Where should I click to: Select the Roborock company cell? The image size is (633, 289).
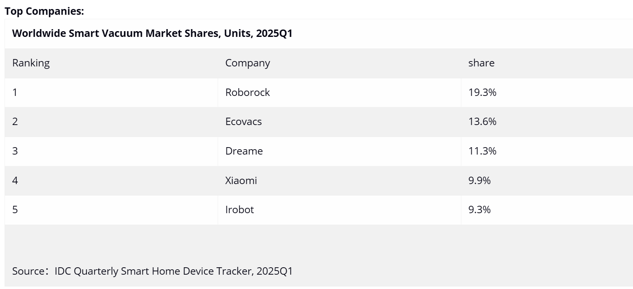click(x=247, y=93)
